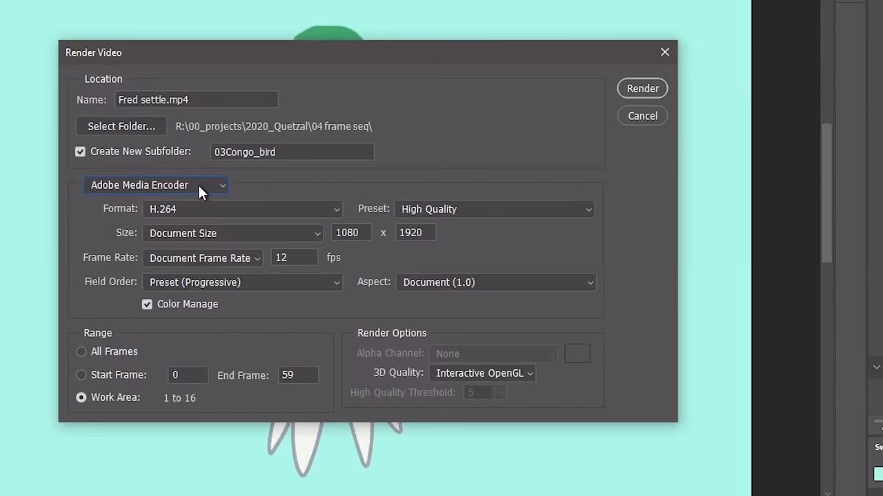The height and width of the screenshot is (496, 883).
Task: Select the Start Frame radio button
Action: point(81,375)
